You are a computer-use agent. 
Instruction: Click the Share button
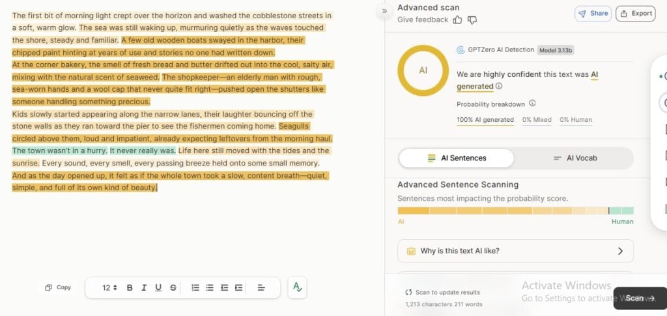pyautogui.click(x=592, y=13)
